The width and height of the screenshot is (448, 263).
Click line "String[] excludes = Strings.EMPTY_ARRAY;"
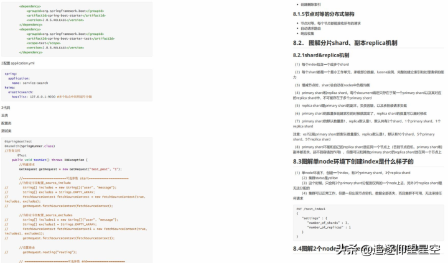pyautogui.click(x=59, y=192)
